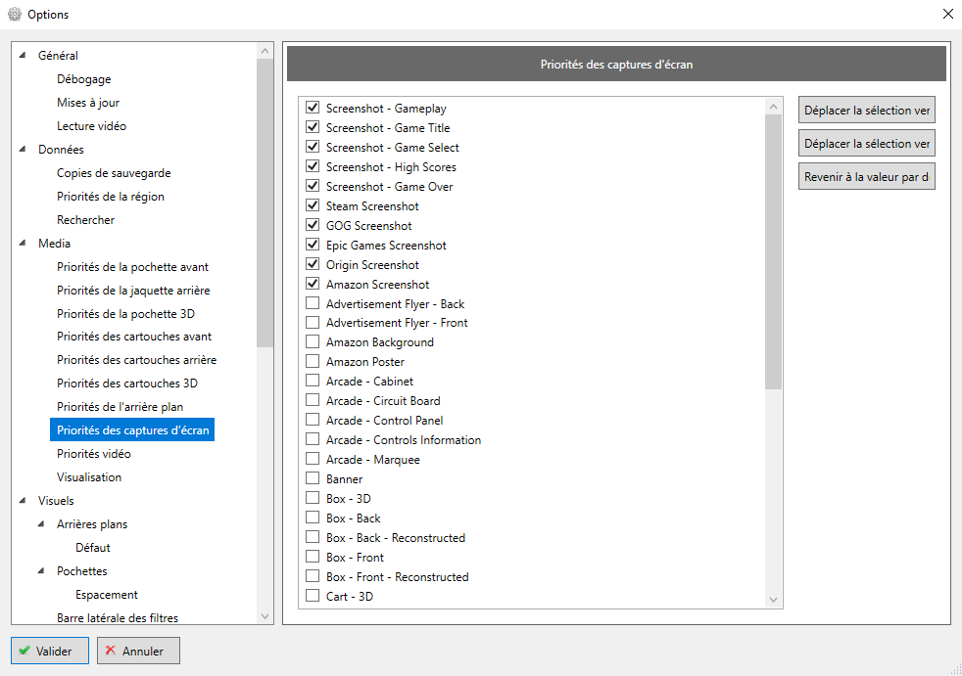Check Arcade - Control Panel
Viewport: 962px width, 676px height.
(313, 420)
